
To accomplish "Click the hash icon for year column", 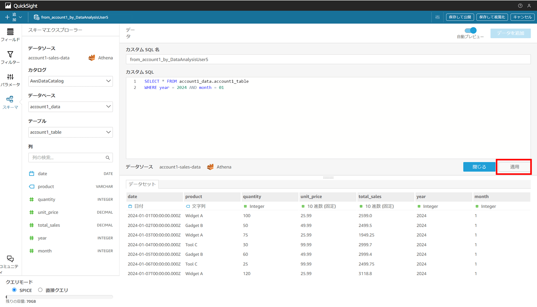I will click(32, 238).
